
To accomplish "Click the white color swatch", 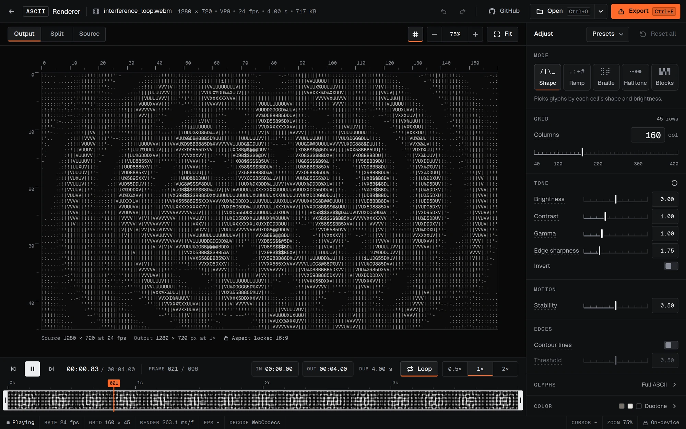I will (630, 406).
